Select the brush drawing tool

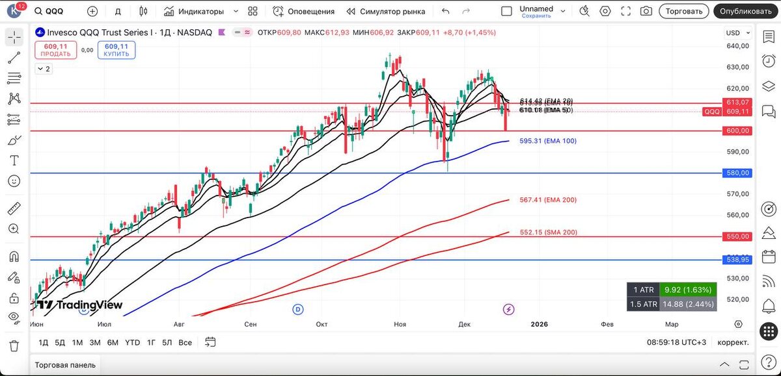(14, 140)
